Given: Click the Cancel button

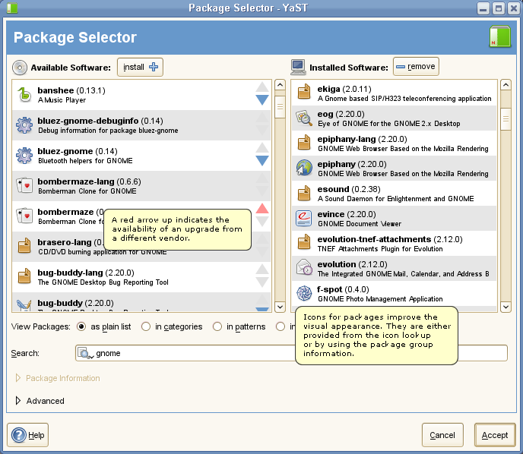Looking at the screenshot, I should point(442,435).
